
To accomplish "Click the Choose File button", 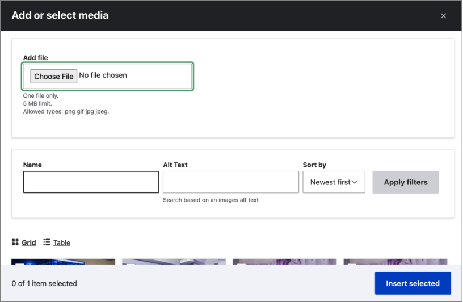I will point(54,76).
